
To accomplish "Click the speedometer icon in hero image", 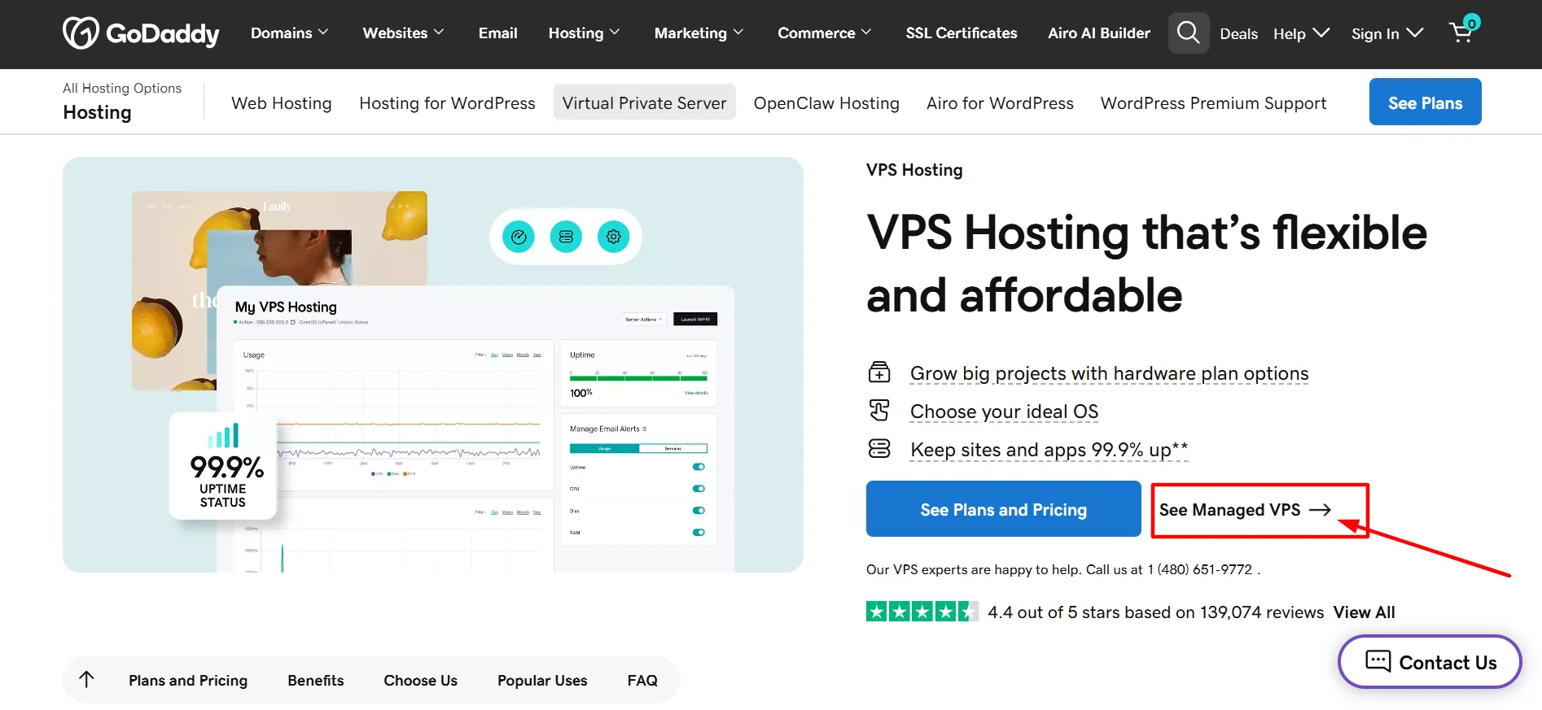I will point(519,237).
